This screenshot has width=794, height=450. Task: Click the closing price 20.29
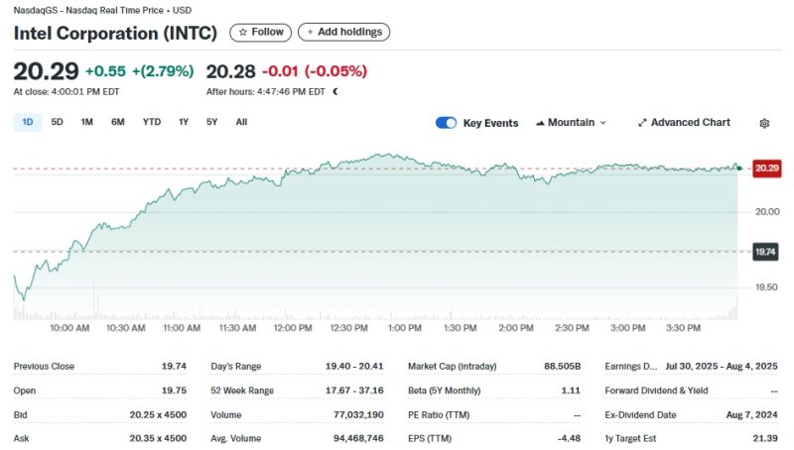46,71
